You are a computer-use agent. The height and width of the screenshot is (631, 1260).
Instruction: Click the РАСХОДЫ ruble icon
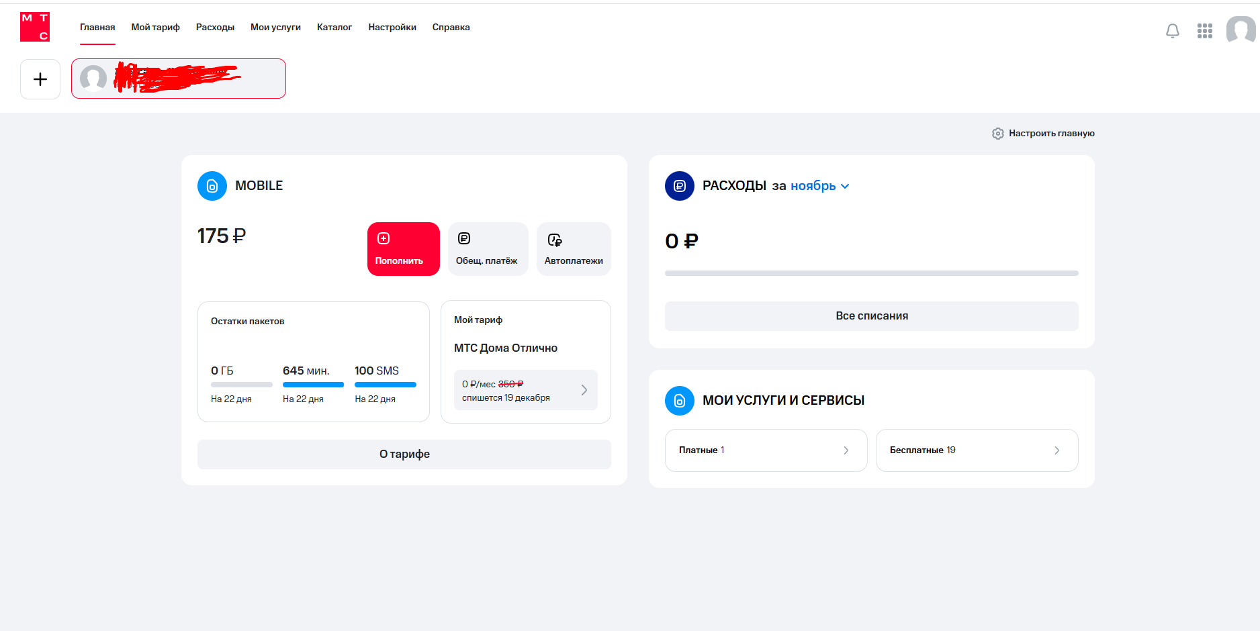coord(679,186)
